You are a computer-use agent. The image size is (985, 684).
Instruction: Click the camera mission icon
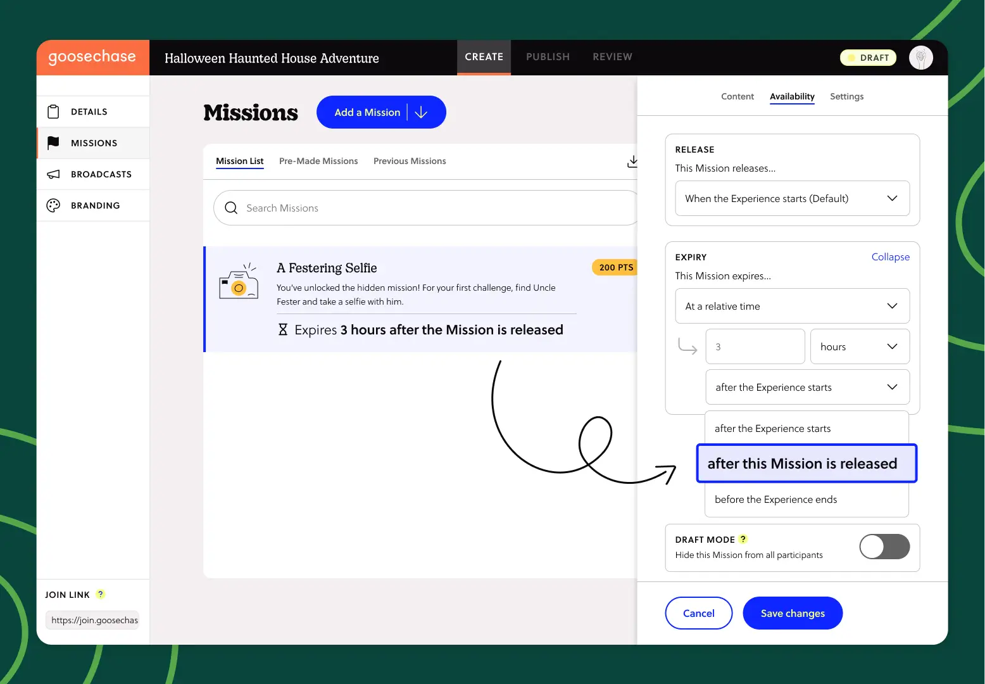tap(239, 281)
